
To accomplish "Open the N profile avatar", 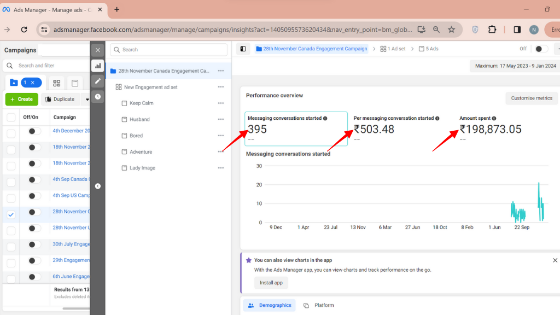I will (534, 30).
